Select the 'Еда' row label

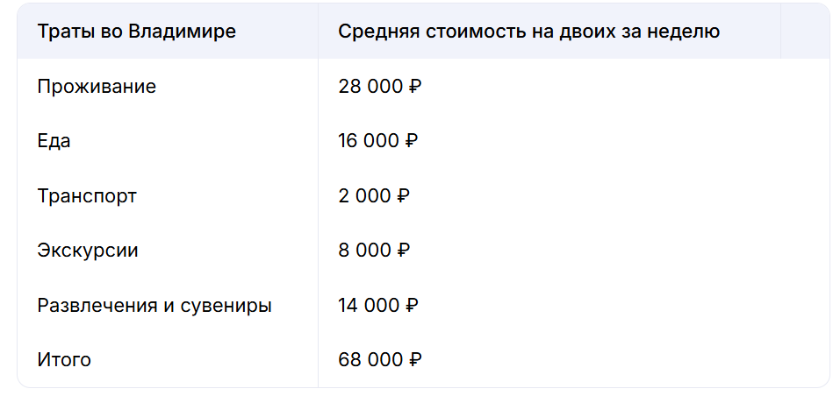point(54,141)
